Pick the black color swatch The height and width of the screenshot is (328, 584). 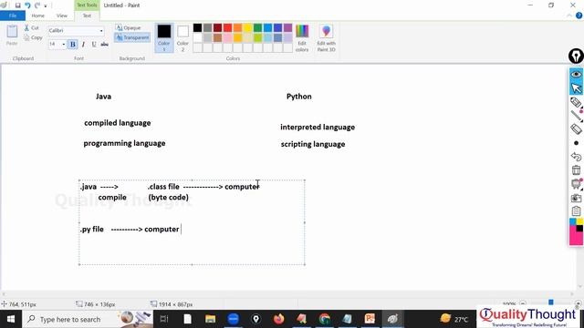197,27
